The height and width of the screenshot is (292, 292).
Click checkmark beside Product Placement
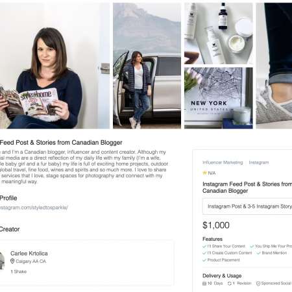click(x=204, y=260)
